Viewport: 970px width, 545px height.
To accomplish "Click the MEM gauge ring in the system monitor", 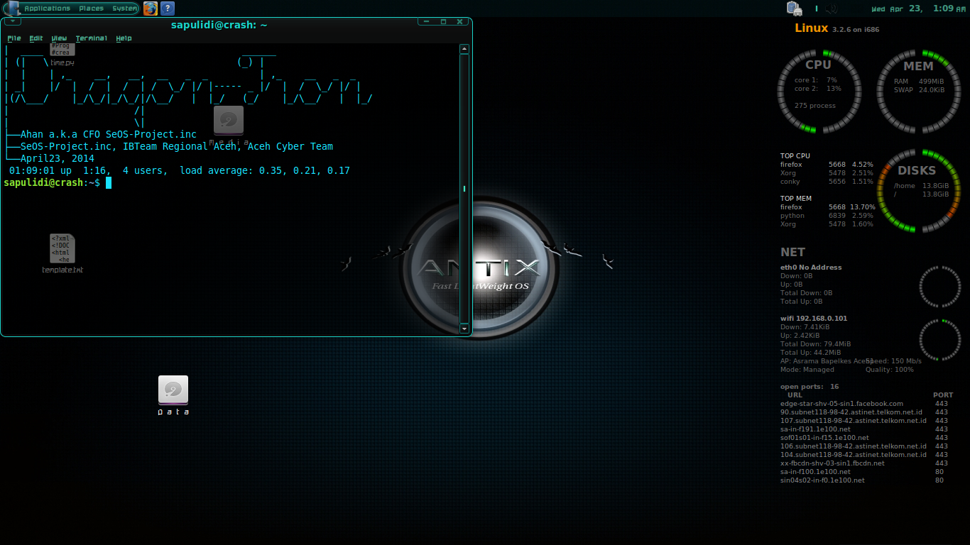I will coord(919,92).
